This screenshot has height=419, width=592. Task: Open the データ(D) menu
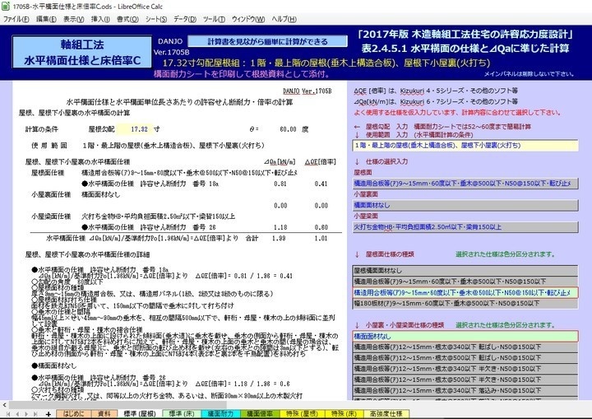[x=185, y=19]
